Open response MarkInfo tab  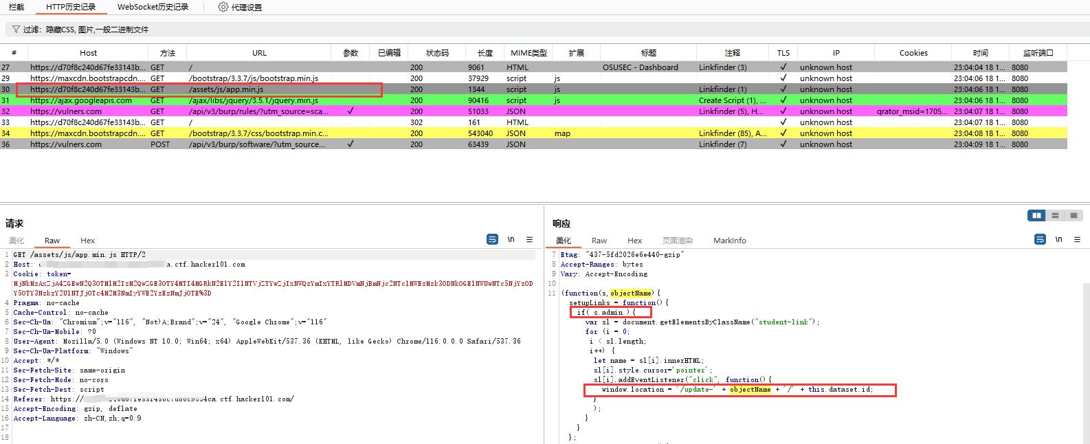click(730, 241)
